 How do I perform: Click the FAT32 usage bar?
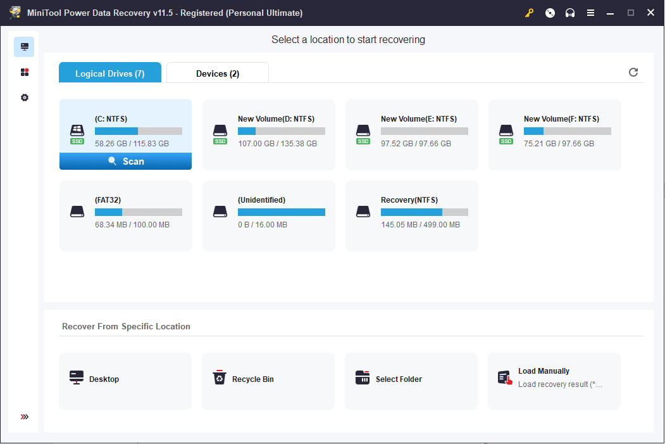coord(139,212)
